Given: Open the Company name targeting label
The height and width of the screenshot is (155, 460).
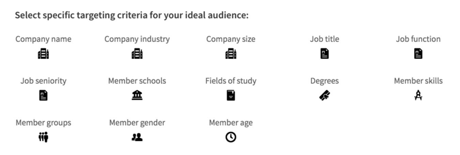Looking at the screenshot, I should (43, 39).
